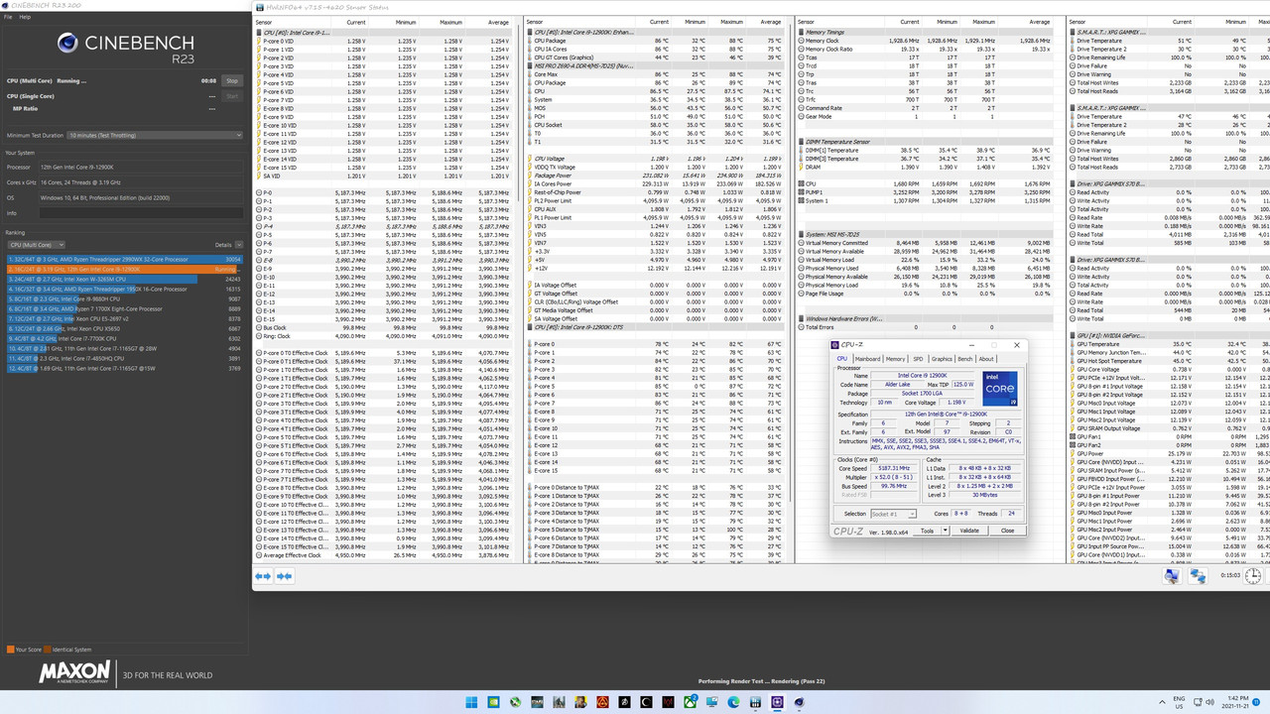This screenshot has height=714, width=1270.
Task: Click the Intel Core i9 logo in CPU-Z
Action: (x=999, y=389)
